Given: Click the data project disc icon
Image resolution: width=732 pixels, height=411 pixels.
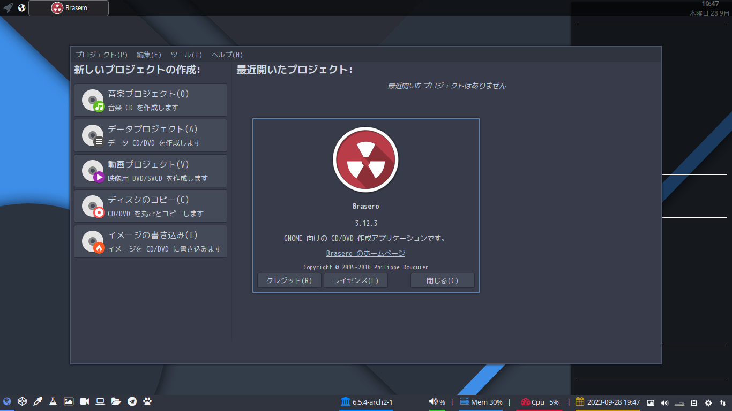Looking at the screenshot, I should [93, 135].
